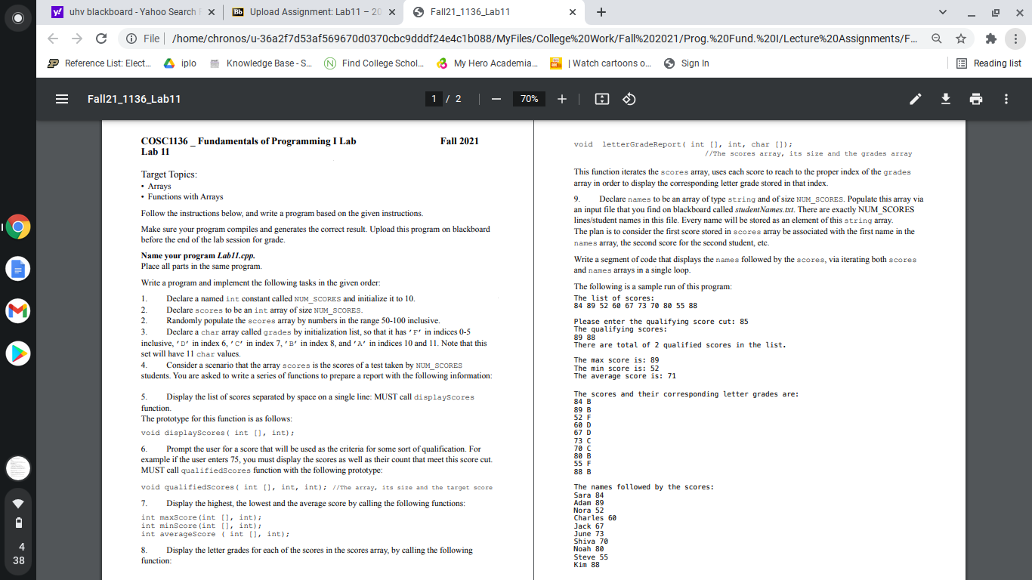Open a new browser tab
Viewport: 1032px width, 580px height.
(x=601, y=12)
